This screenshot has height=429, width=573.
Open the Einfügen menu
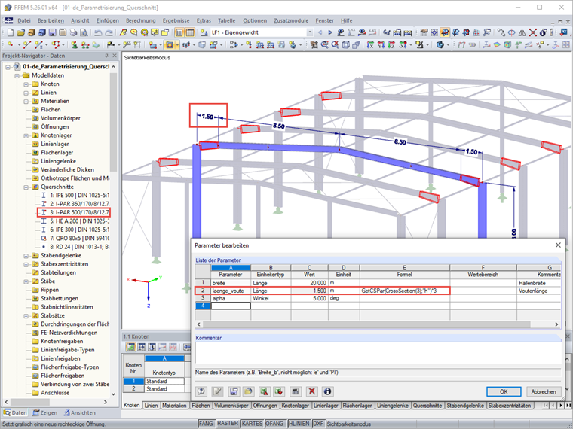[107, 21]
